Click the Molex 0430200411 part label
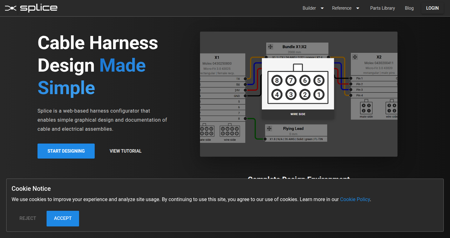Screen dimensions: 450x238 pyautogui.click(x=379, y=63)
